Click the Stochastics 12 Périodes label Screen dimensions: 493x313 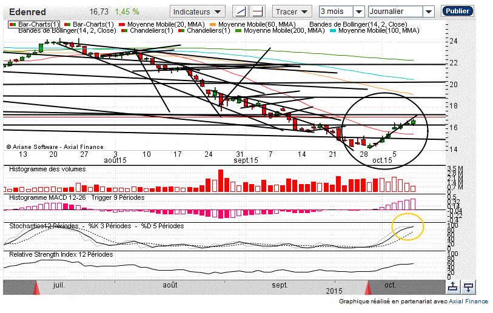pyautogui.click(x=44, y=226)
